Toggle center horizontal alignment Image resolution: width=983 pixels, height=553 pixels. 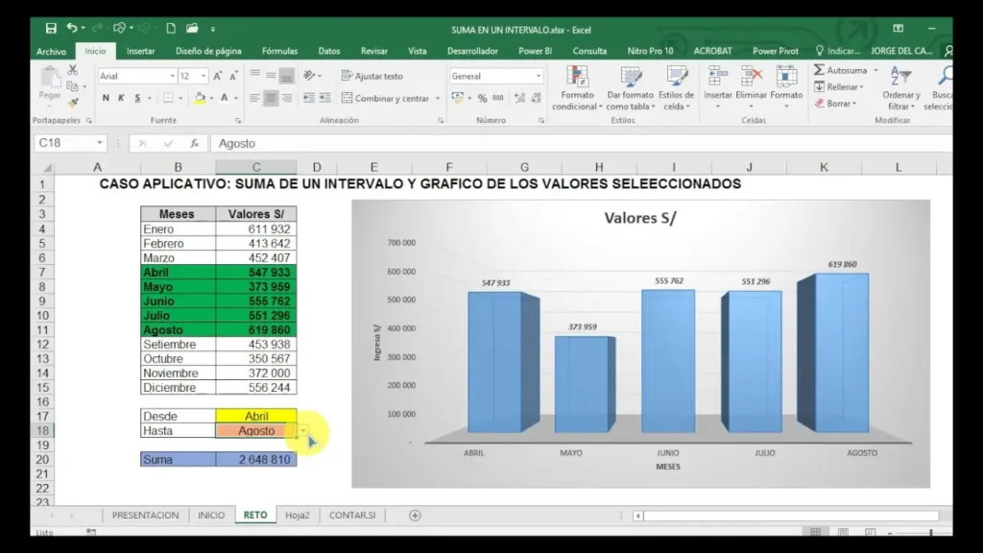point(271,98)
